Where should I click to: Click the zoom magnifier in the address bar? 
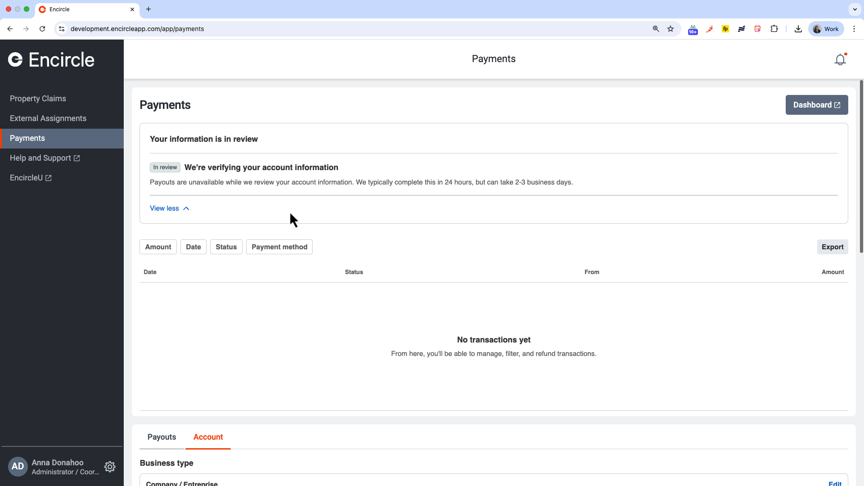(x=656, y=29)
